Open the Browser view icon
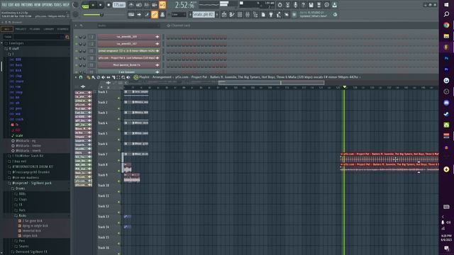The width and height of the screenshot is (454, 255). 255,14
